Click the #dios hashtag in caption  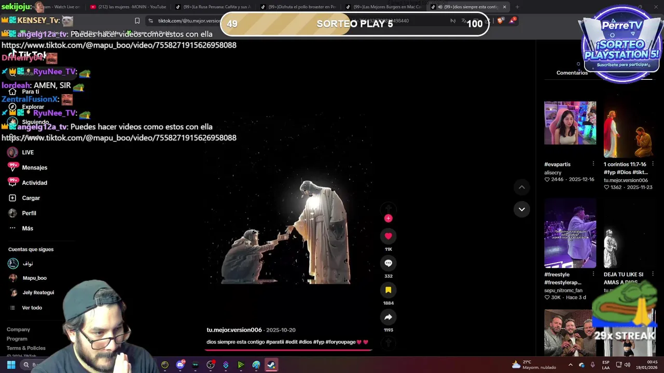(306, 342)
